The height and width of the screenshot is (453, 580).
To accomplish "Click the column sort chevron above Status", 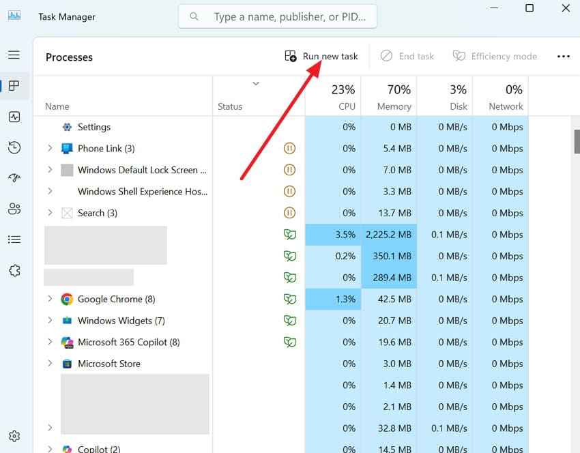I will point(256,84).
